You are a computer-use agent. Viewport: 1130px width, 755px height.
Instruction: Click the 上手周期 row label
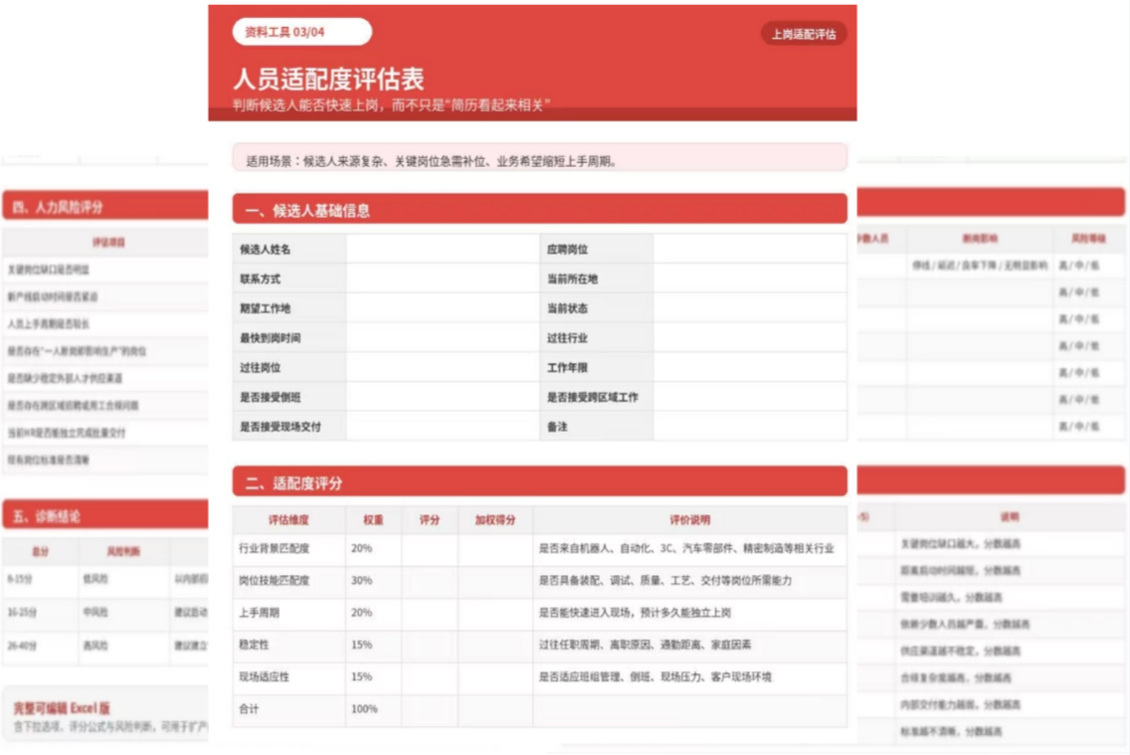pyautogui.click(x=259, y=613)
